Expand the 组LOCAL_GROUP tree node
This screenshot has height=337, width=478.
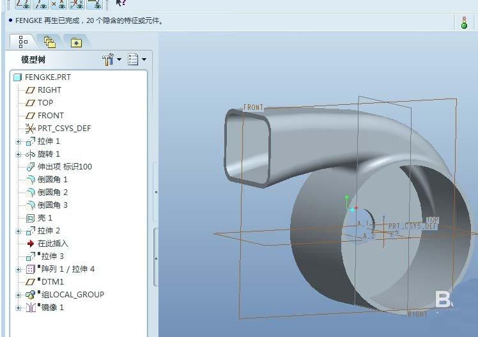coord(19,295)
